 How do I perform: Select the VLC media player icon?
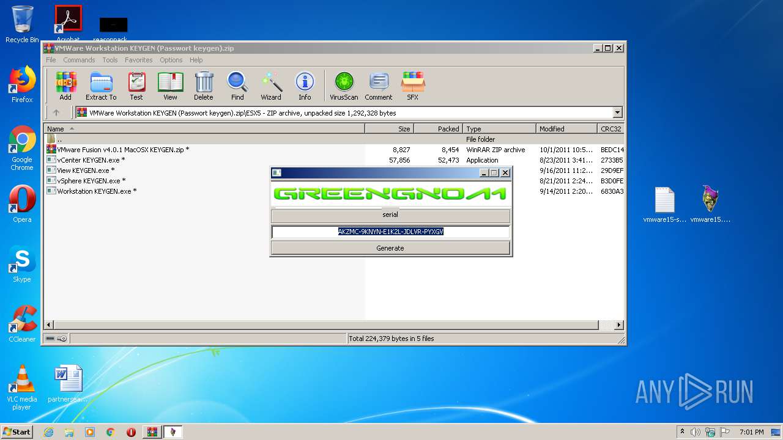click(x=22, y=387)
